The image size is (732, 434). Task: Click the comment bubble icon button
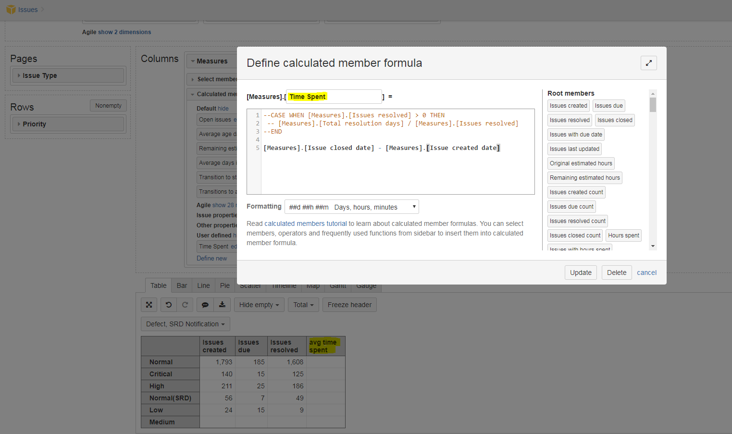(x=205, y=305)
